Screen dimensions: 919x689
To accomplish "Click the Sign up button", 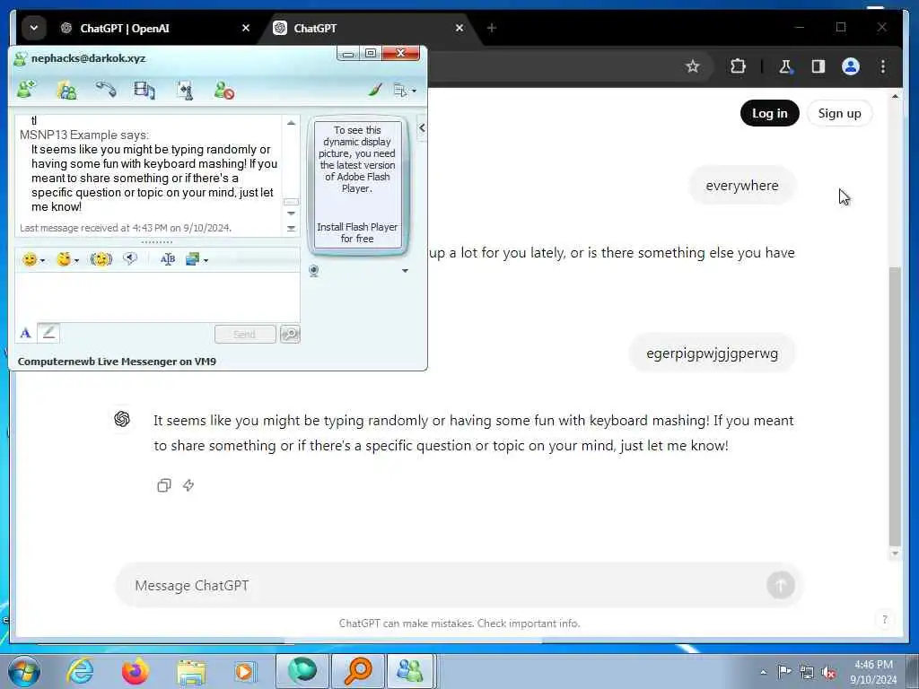I will [x=839, y=113].
